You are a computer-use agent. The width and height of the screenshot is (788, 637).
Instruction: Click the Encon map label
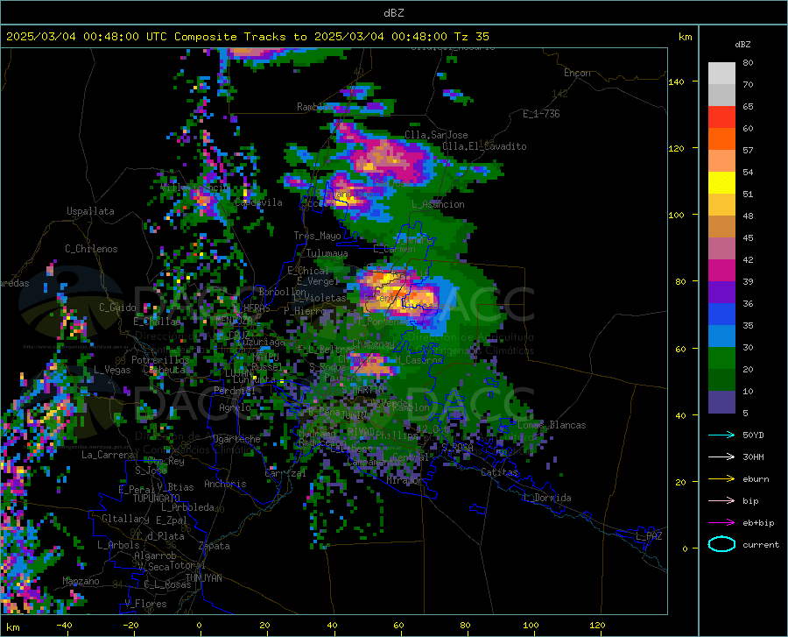577,73
